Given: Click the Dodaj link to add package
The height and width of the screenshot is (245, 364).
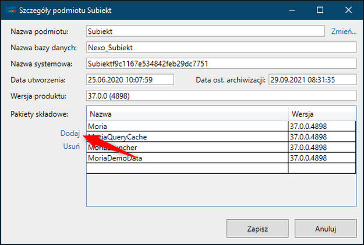Looking at the screenshot, I should pos(70,134).
